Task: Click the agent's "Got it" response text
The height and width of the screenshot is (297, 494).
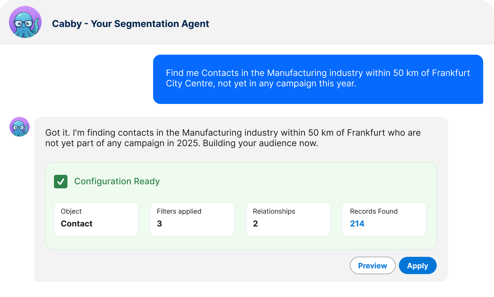Action: 233,138
